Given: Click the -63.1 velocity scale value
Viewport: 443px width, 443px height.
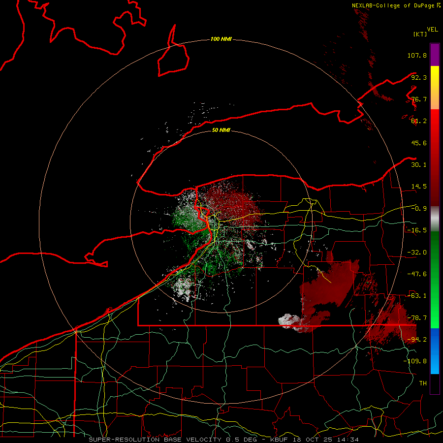Looking at the screenshot, I should coord(417,296).
